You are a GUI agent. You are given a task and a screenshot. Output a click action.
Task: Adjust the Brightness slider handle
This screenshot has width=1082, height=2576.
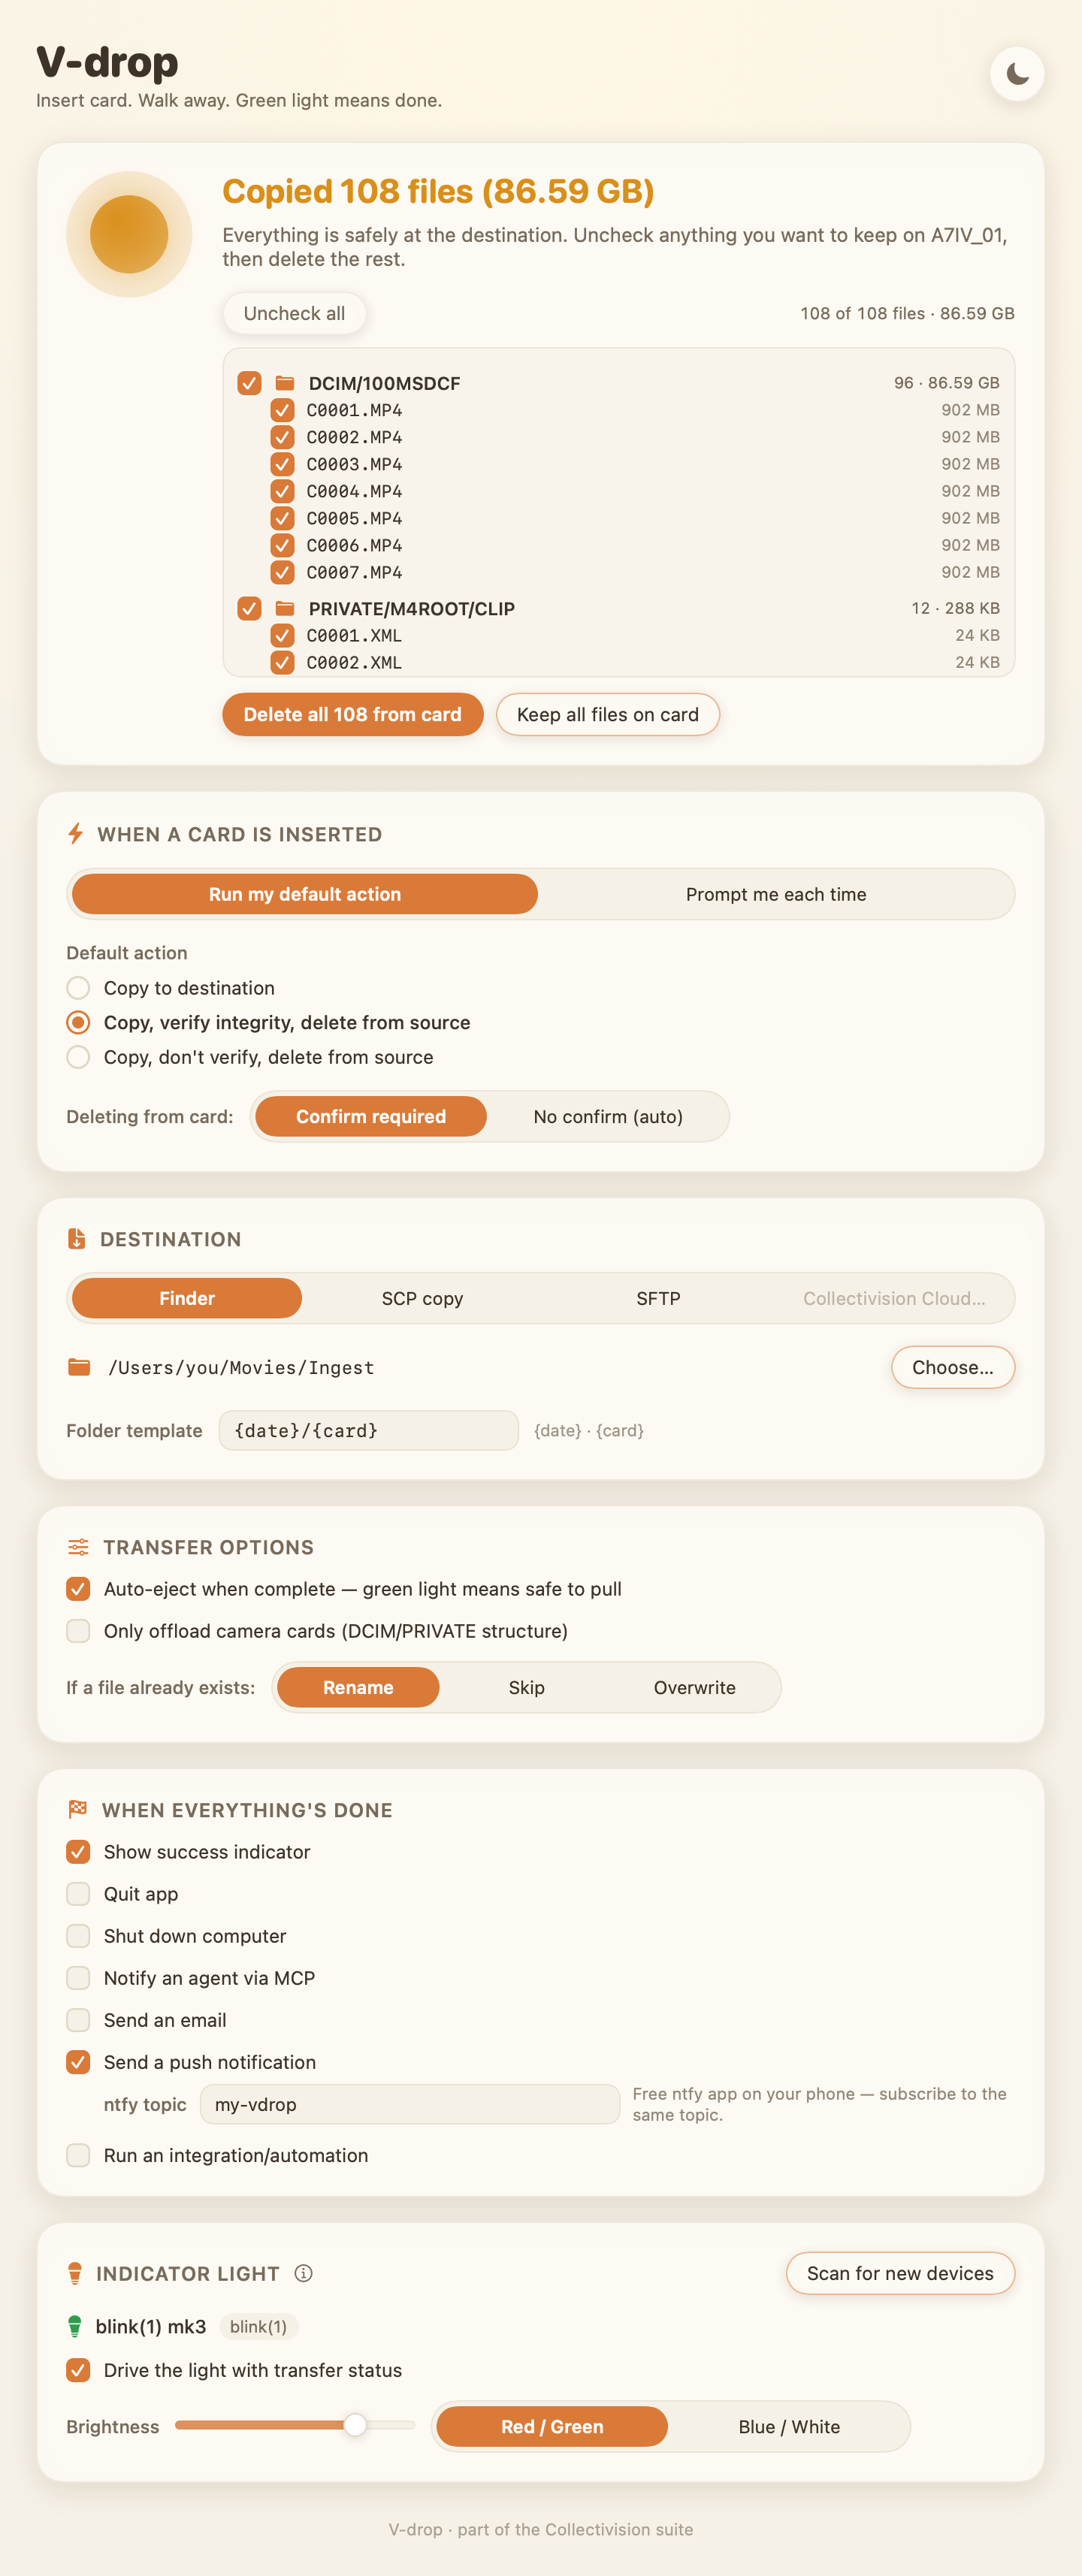pos(355,2425)
